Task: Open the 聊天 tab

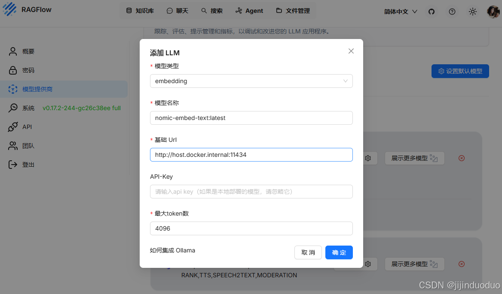Action: pos(178,11)
